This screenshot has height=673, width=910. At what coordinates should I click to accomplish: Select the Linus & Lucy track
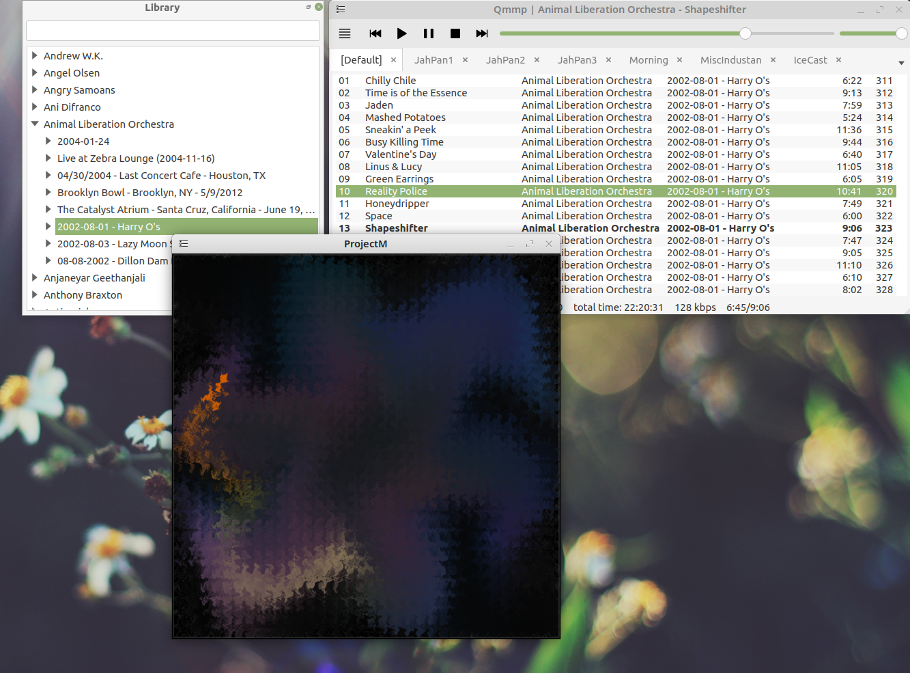[x=616, y=167]
